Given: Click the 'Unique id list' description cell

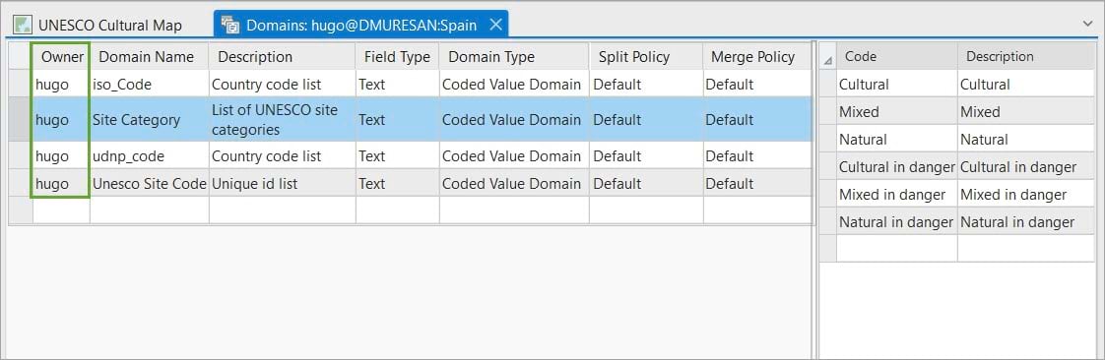Looking at the screenshot, I should tap(283, 183).
